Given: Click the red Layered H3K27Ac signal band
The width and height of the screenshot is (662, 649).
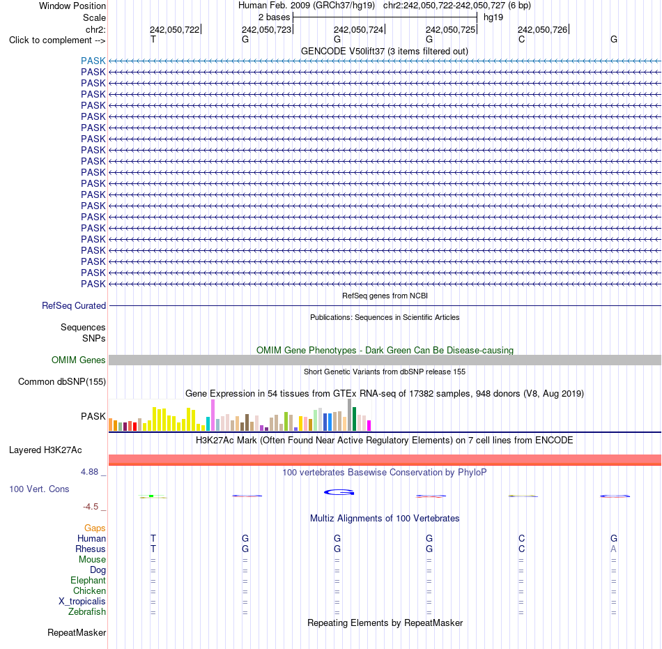Looking at the screenshot, I should pos(385,460).
